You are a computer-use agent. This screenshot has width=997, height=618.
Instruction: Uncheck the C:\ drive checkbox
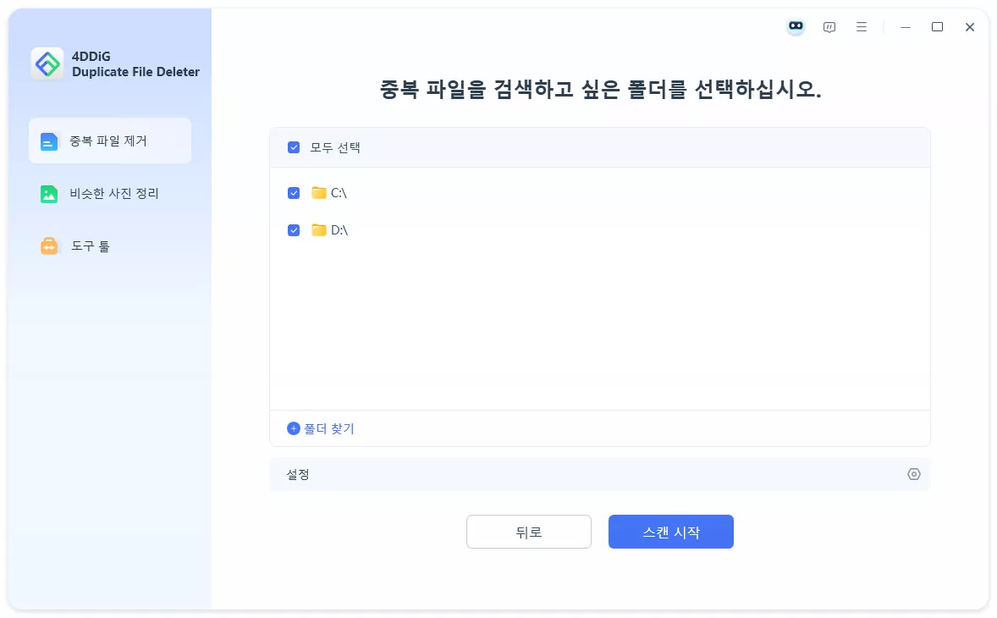294,192
